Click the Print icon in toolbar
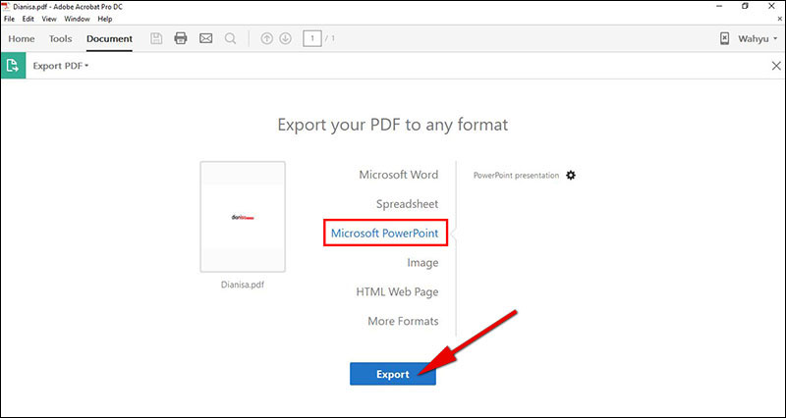Viewport: 786px width, 418px height. tap(181, 38)
